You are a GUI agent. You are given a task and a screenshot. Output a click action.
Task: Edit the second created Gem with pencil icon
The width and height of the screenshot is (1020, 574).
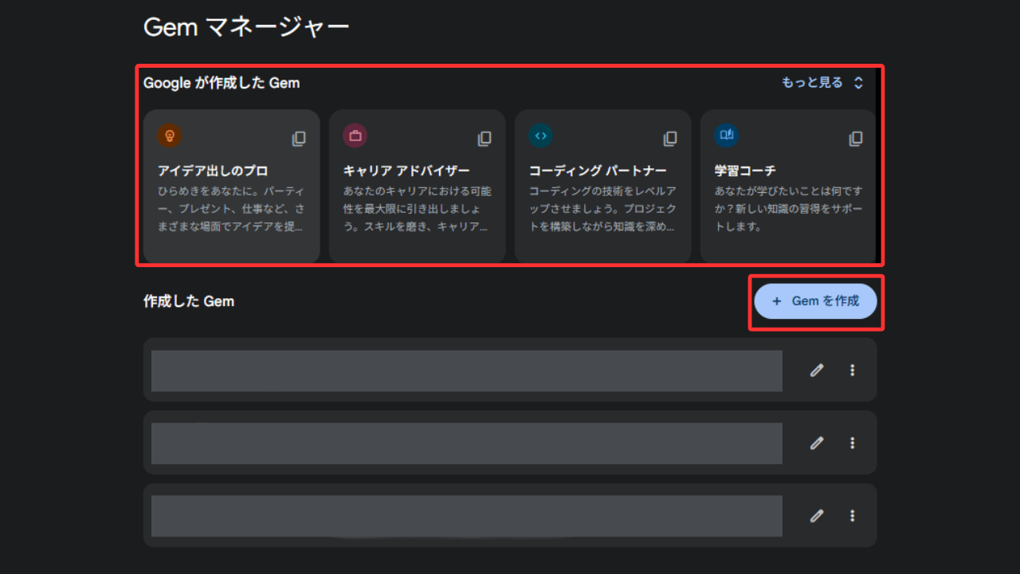pos(816,442)
